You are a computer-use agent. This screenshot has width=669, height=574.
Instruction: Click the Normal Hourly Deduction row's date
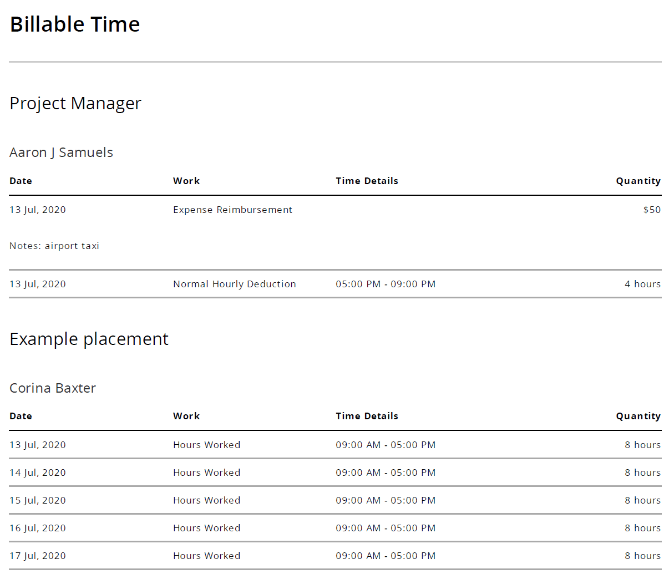pyautogui.click(x=38, y=284)
